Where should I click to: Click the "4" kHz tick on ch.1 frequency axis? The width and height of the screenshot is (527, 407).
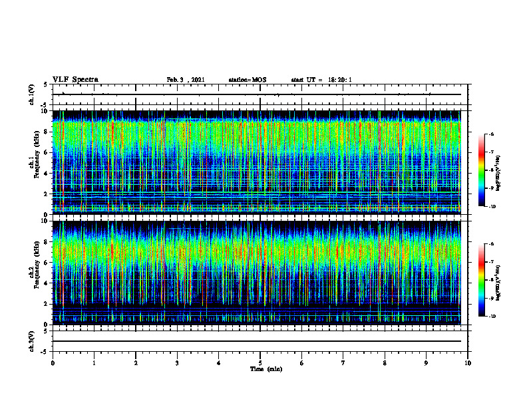point(47,174)
